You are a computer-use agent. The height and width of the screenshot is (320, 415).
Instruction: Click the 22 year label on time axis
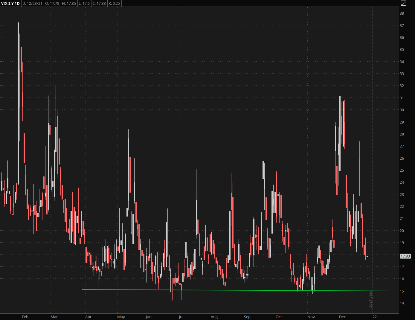coord(375,317)
